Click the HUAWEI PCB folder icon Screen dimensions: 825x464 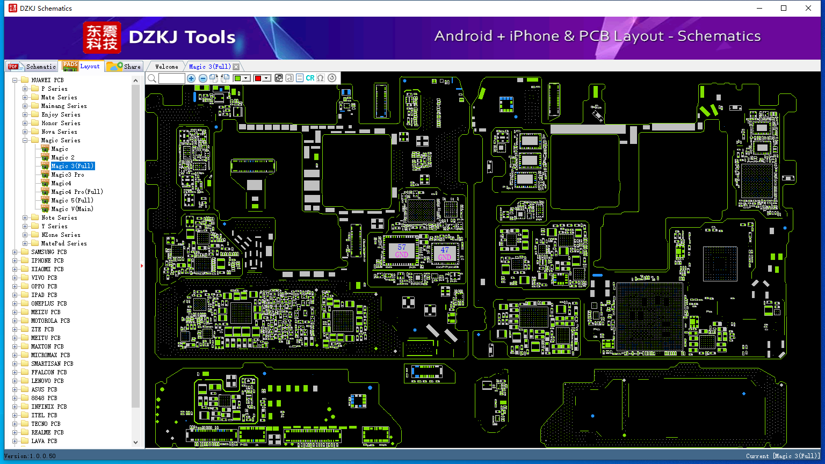(x=25, y=80)
